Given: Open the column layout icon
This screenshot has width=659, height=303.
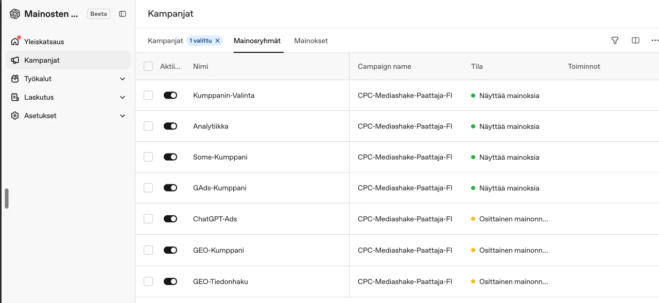Looking at the screenshot, I should tap(635, 41).
